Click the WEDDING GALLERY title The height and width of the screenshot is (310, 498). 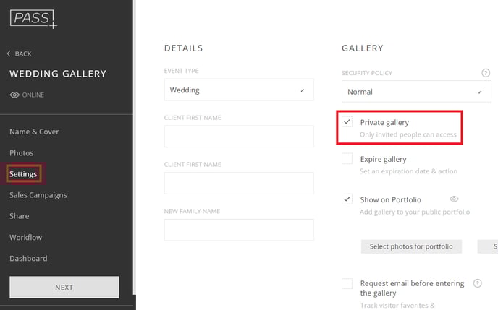58,74
